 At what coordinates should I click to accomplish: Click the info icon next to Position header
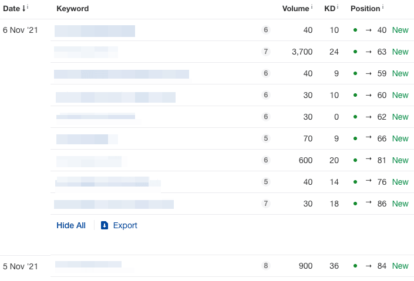[383, 7]
